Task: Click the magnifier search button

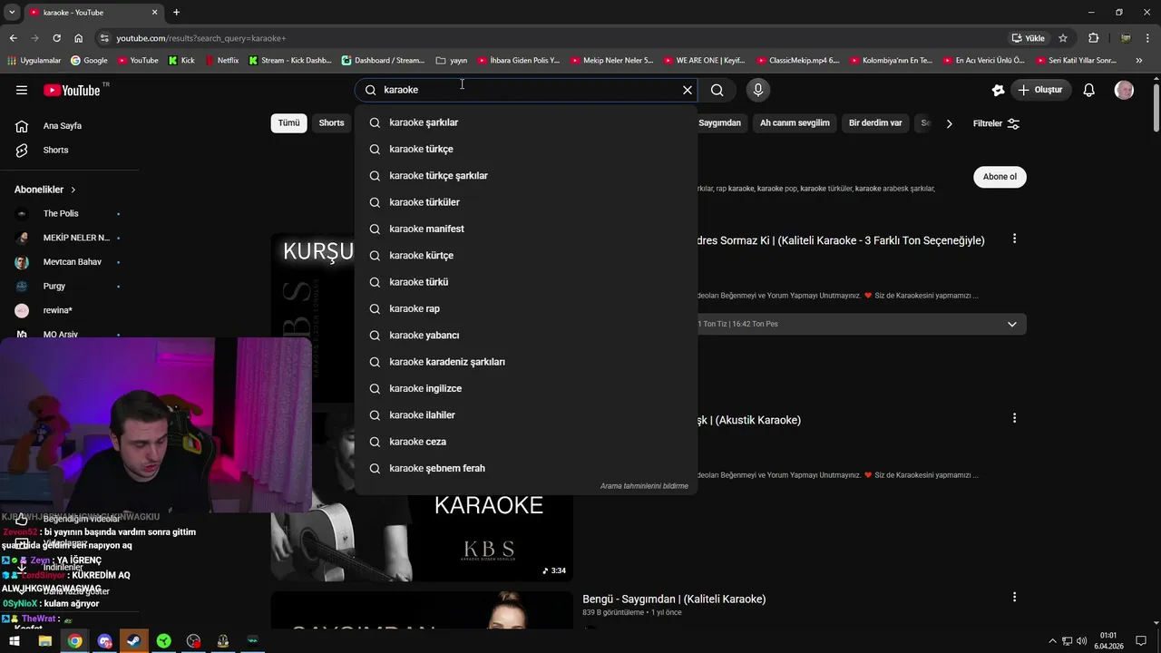Action: pos(717,90)
